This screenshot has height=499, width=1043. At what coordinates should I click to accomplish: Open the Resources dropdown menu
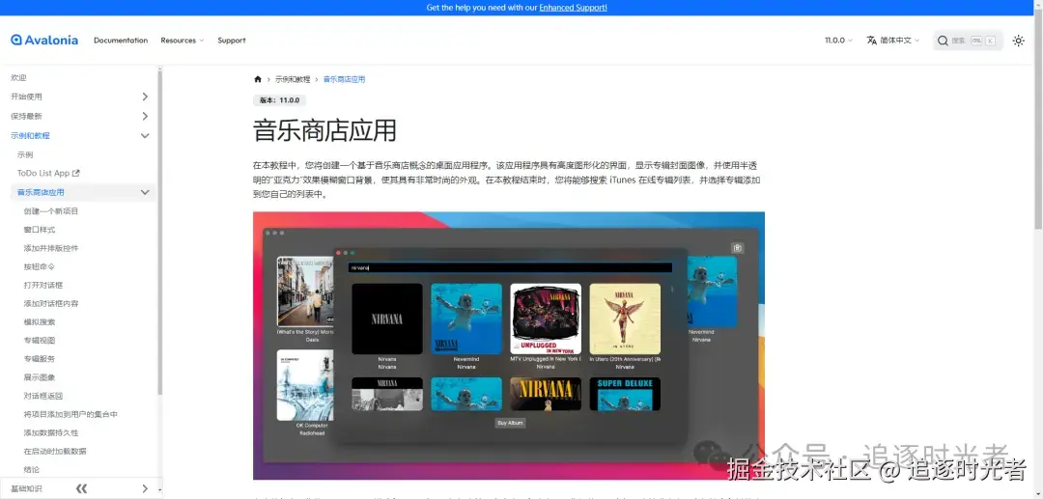click(x=183, y=41)
